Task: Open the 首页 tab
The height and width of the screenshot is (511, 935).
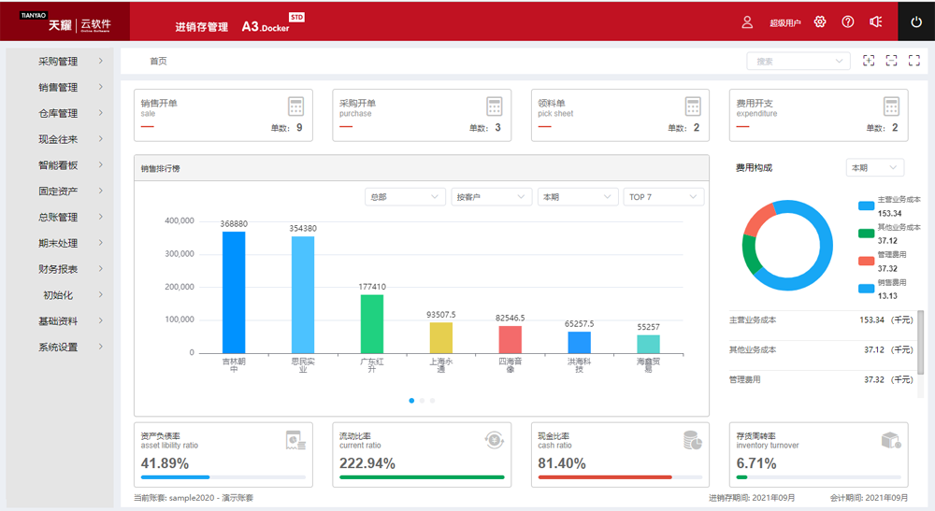Action: pos(159,62)
